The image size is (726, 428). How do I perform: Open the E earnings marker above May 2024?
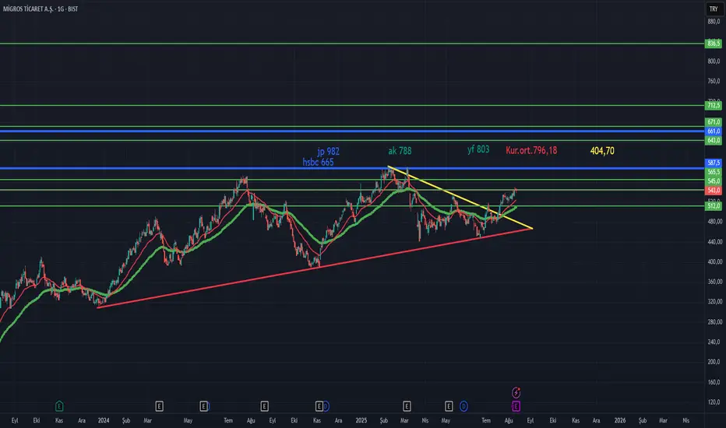(203, 406)
